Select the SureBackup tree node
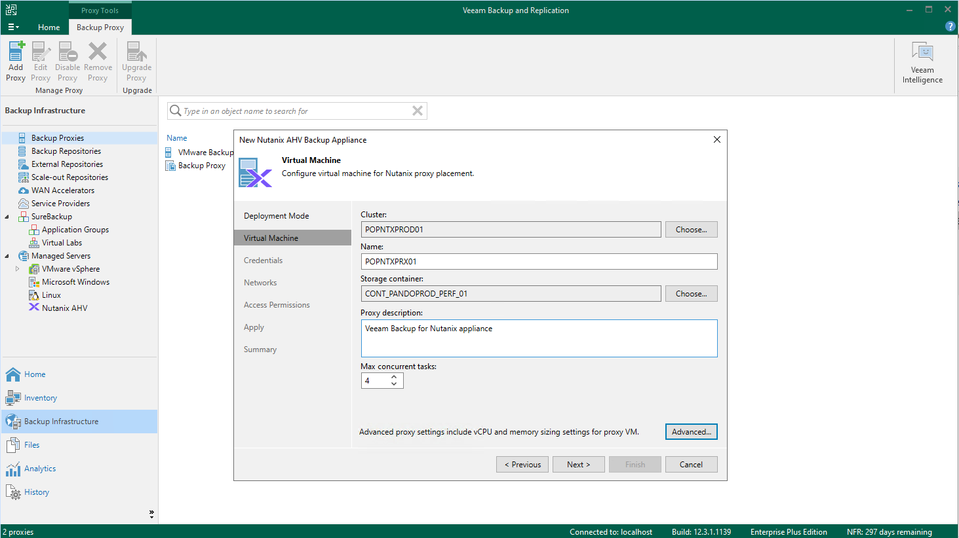959x538 pixels. (x=52, y=217)
